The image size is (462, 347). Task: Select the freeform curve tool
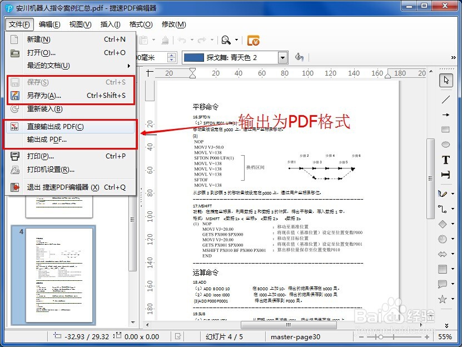pyautogui.click(x=443, y=194)
